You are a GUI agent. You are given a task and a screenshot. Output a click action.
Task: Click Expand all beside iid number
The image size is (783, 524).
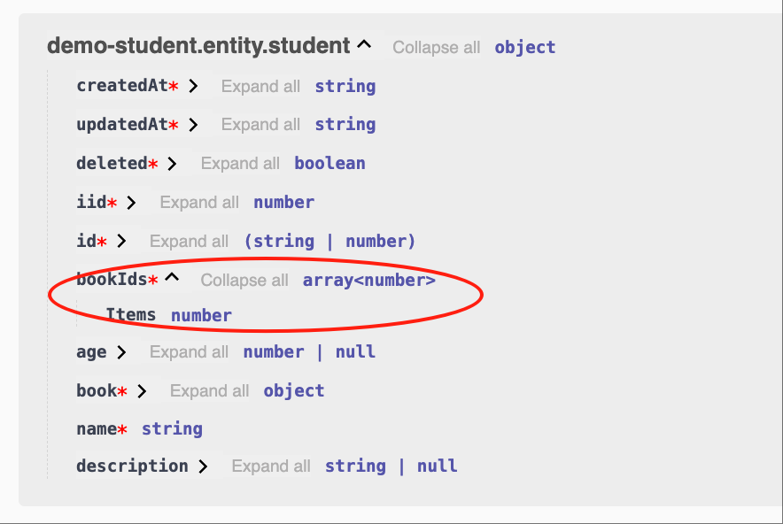(199, 203)
